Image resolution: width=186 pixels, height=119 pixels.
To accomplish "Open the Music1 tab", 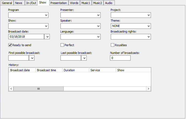I will pos(86,3).
